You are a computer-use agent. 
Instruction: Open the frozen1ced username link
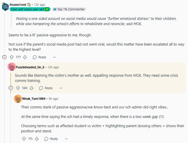pyautogui.click(x=18, y=5)
